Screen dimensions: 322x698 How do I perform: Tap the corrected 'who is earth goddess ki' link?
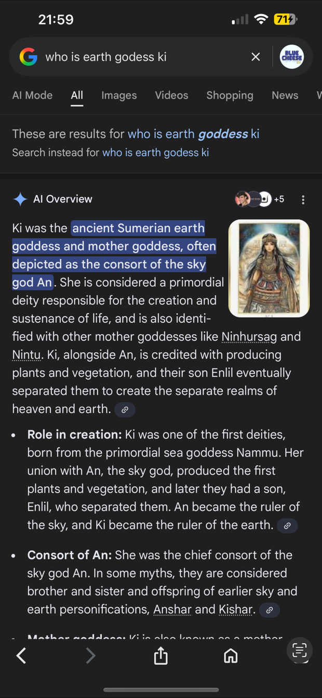(193, 134)
